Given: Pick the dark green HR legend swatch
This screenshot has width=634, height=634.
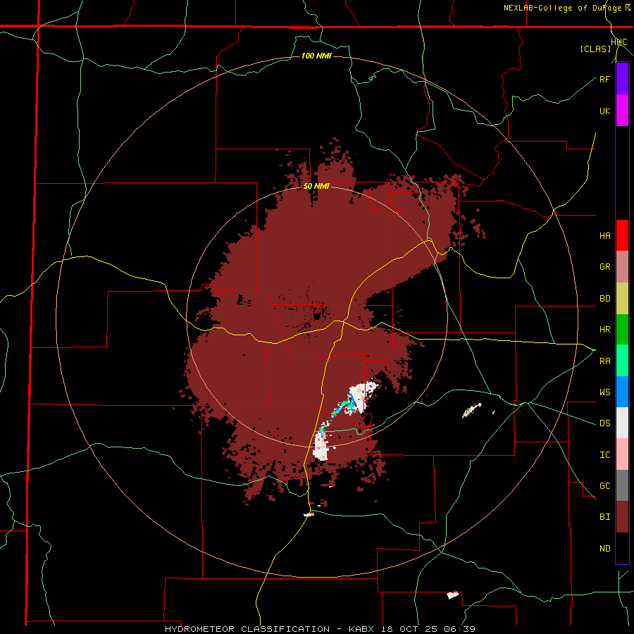Looking at the screenshot, I should [622, 330].
